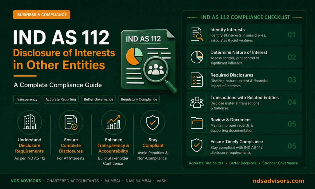Click checklist step number 04
This screenshot has width=315, height=189.
tap(292, 102)
